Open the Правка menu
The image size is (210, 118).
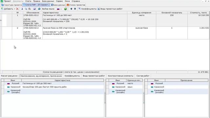36,1
